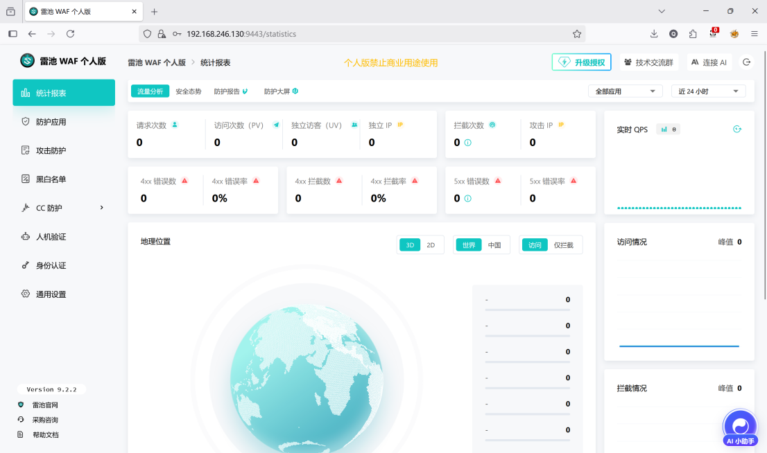Open 通用设置 in the sidebar
This screenshot has height=453, width=767.
tap(64, 294)
